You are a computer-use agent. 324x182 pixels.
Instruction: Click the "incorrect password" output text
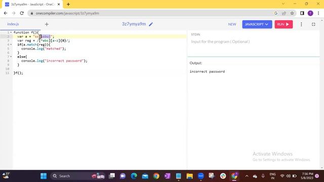pyautogui.click(x=207, y=72)
